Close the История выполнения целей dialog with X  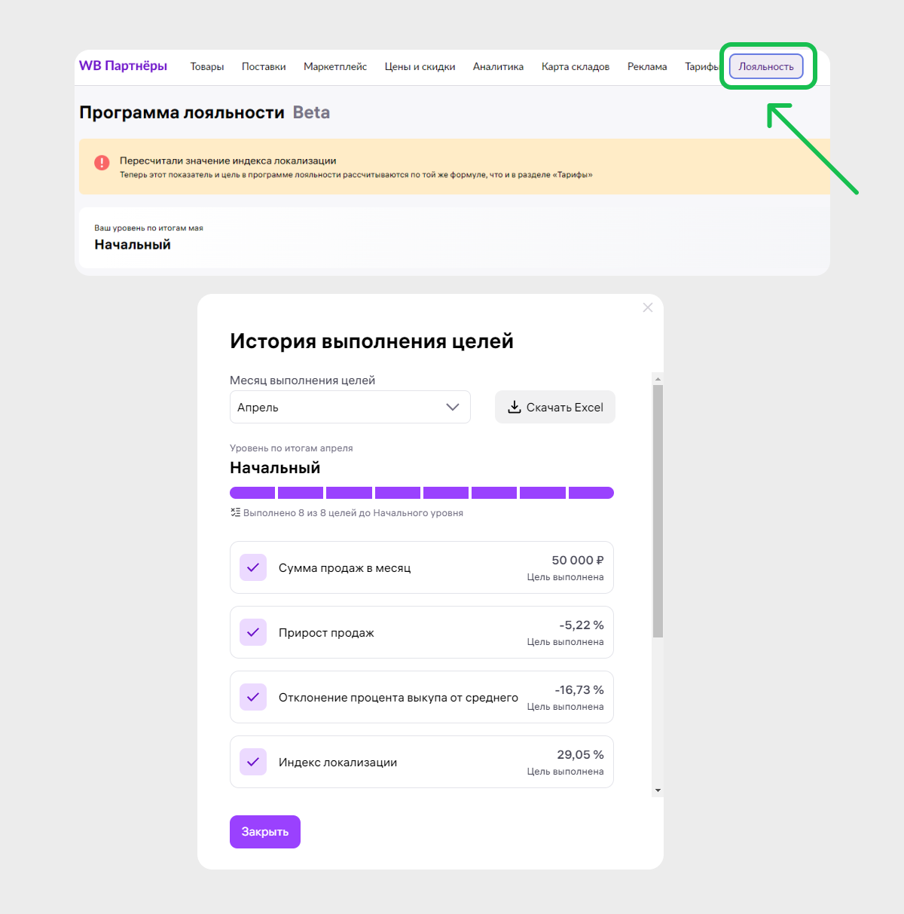point(648,307)
